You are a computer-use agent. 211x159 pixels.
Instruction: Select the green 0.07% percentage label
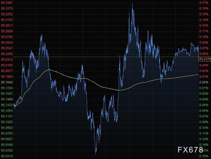204,116
